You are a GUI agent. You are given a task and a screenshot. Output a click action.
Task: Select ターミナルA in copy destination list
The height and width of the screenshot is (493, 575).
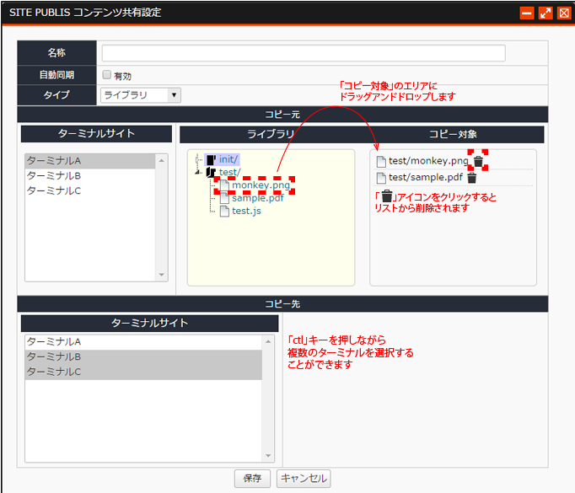143,342
